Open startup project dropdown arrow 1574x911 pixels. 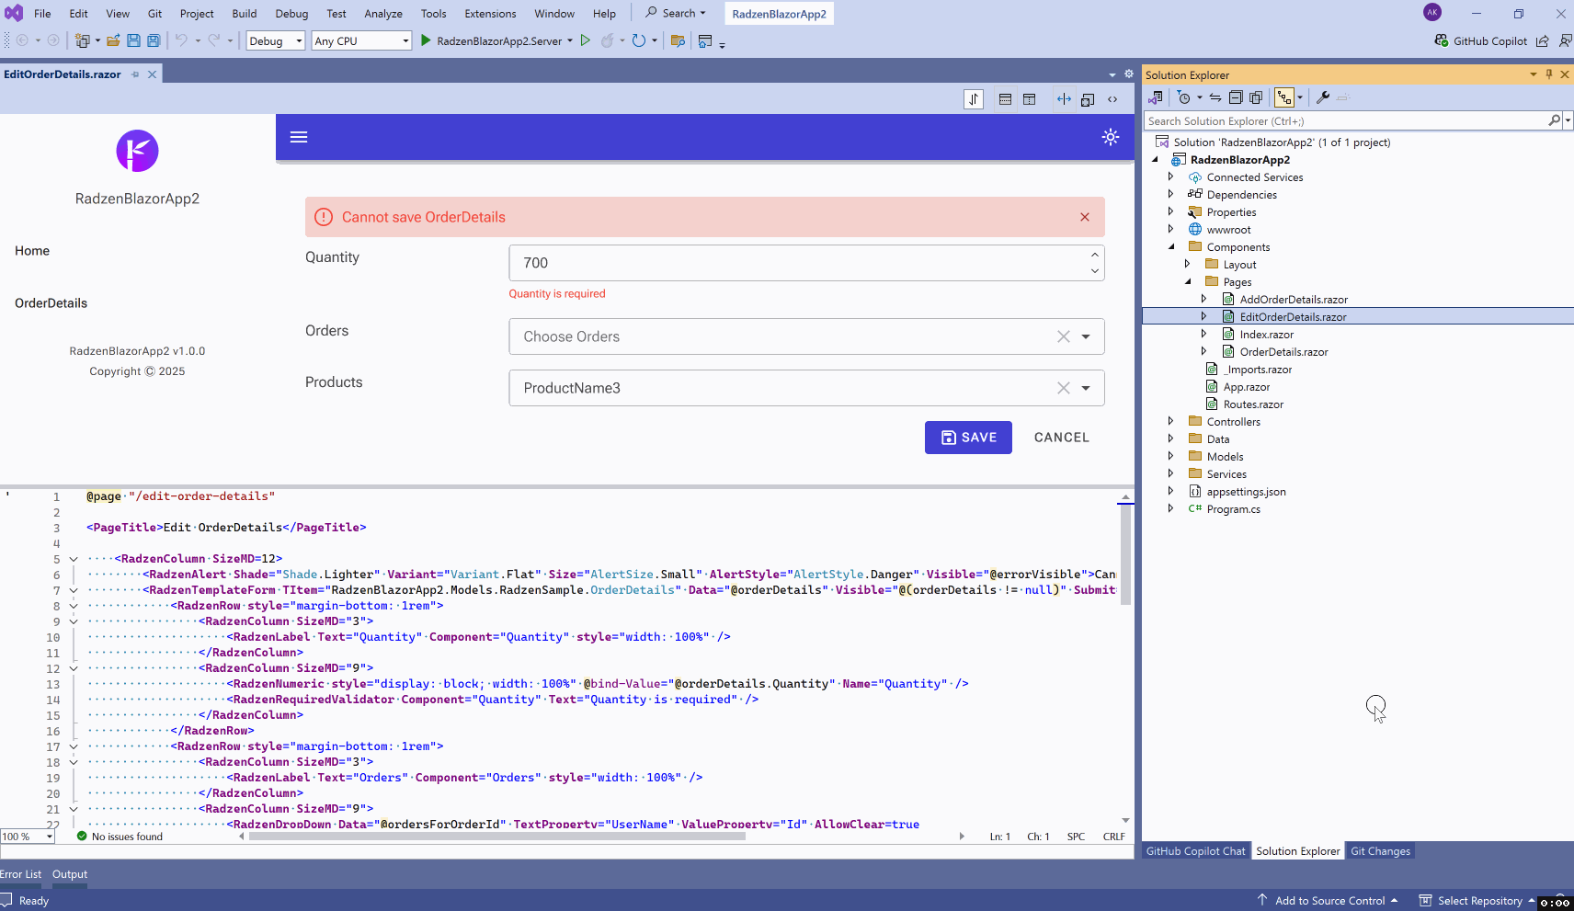(570, 40)
